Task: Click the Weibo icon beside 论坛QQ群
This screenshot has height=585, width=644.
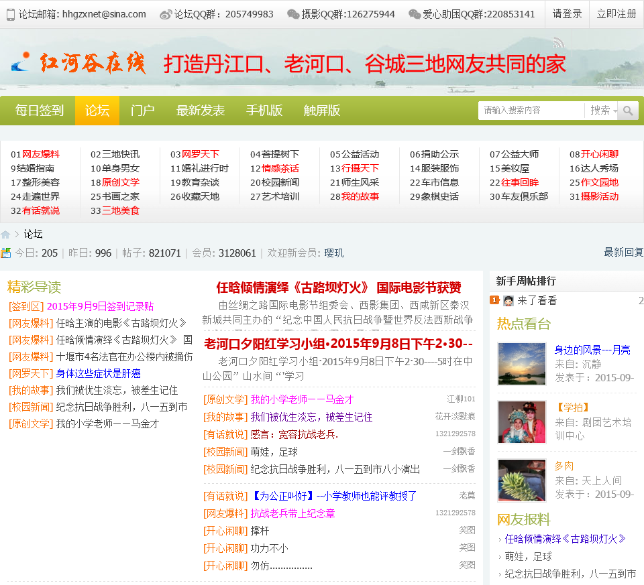Action: [x=166, y=14]
